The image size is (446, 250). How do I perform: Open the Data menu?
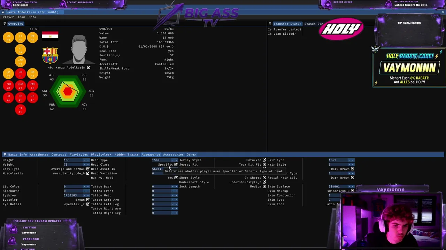(32, 17)
